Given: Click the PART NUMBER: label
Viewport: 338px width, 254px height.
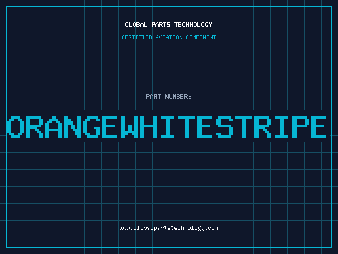Looking at the screenshot, I should coord(169,97).
